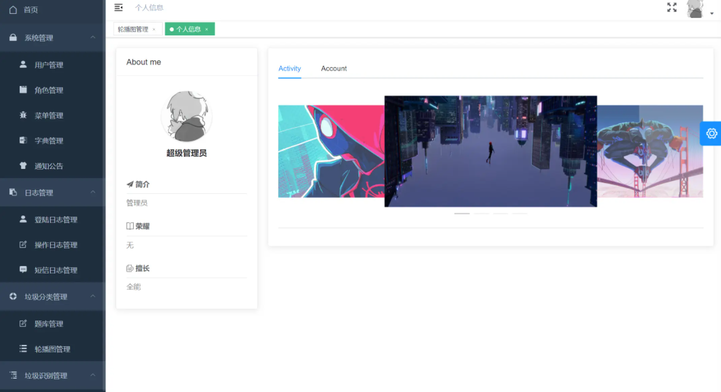Click the profile avatar in About me
This screenshot has width=721, height=392.
(186, 116)
